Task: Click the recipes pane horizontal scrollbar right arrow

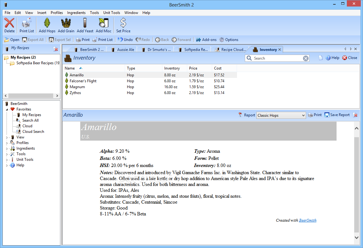Action: (57, 96)
